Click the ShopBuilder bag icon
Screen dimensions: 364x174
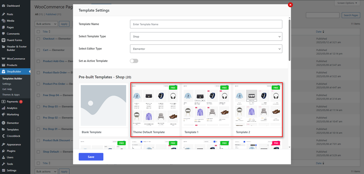pos(3,72)
